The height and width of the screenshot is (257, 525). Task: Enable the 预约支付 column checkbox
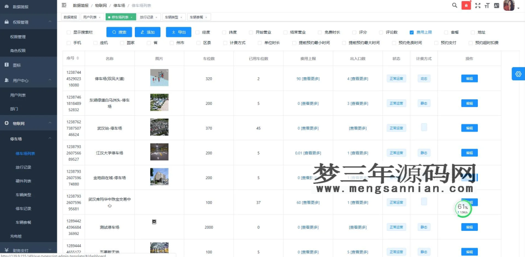(436, 43)
